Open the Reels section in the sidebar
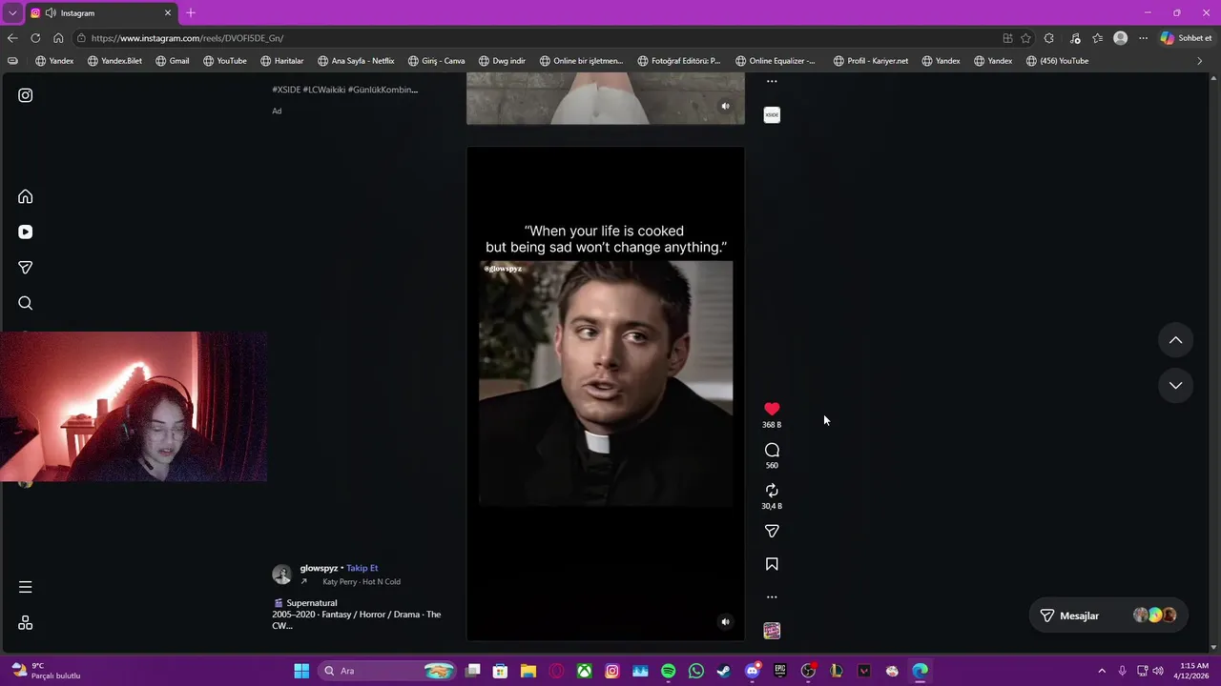The image size is (1221, 686). (26, 232)
